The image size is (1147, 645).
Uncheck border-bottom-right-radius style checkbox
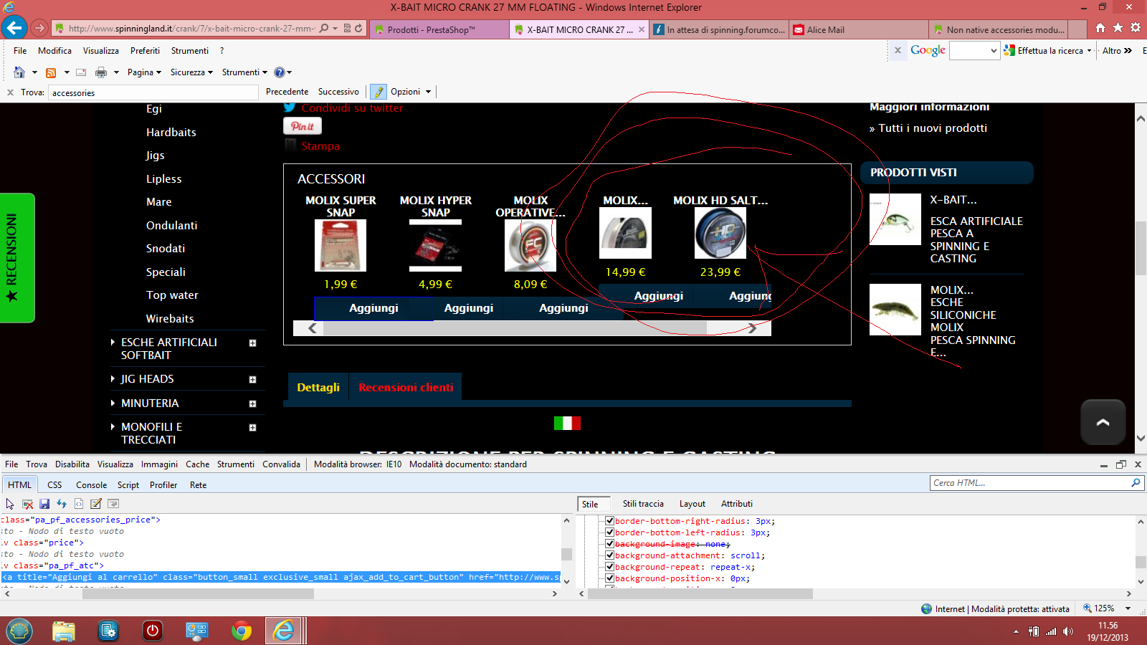click(x=609, y=521)
